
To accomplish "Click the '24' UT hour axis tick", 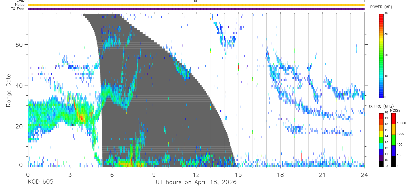I will (365, 175).
